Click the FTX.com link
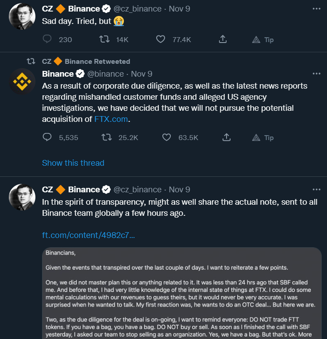 pyautogui.click(x=111, y=119)
